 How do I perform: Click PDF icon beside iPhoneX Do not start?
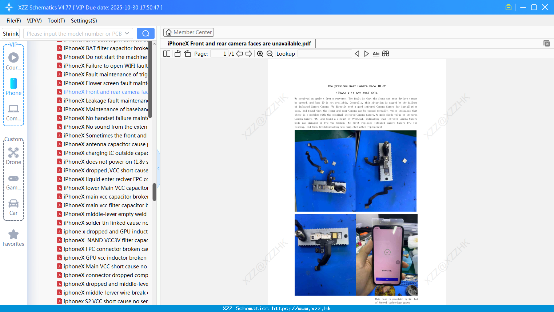coord(60,57)
